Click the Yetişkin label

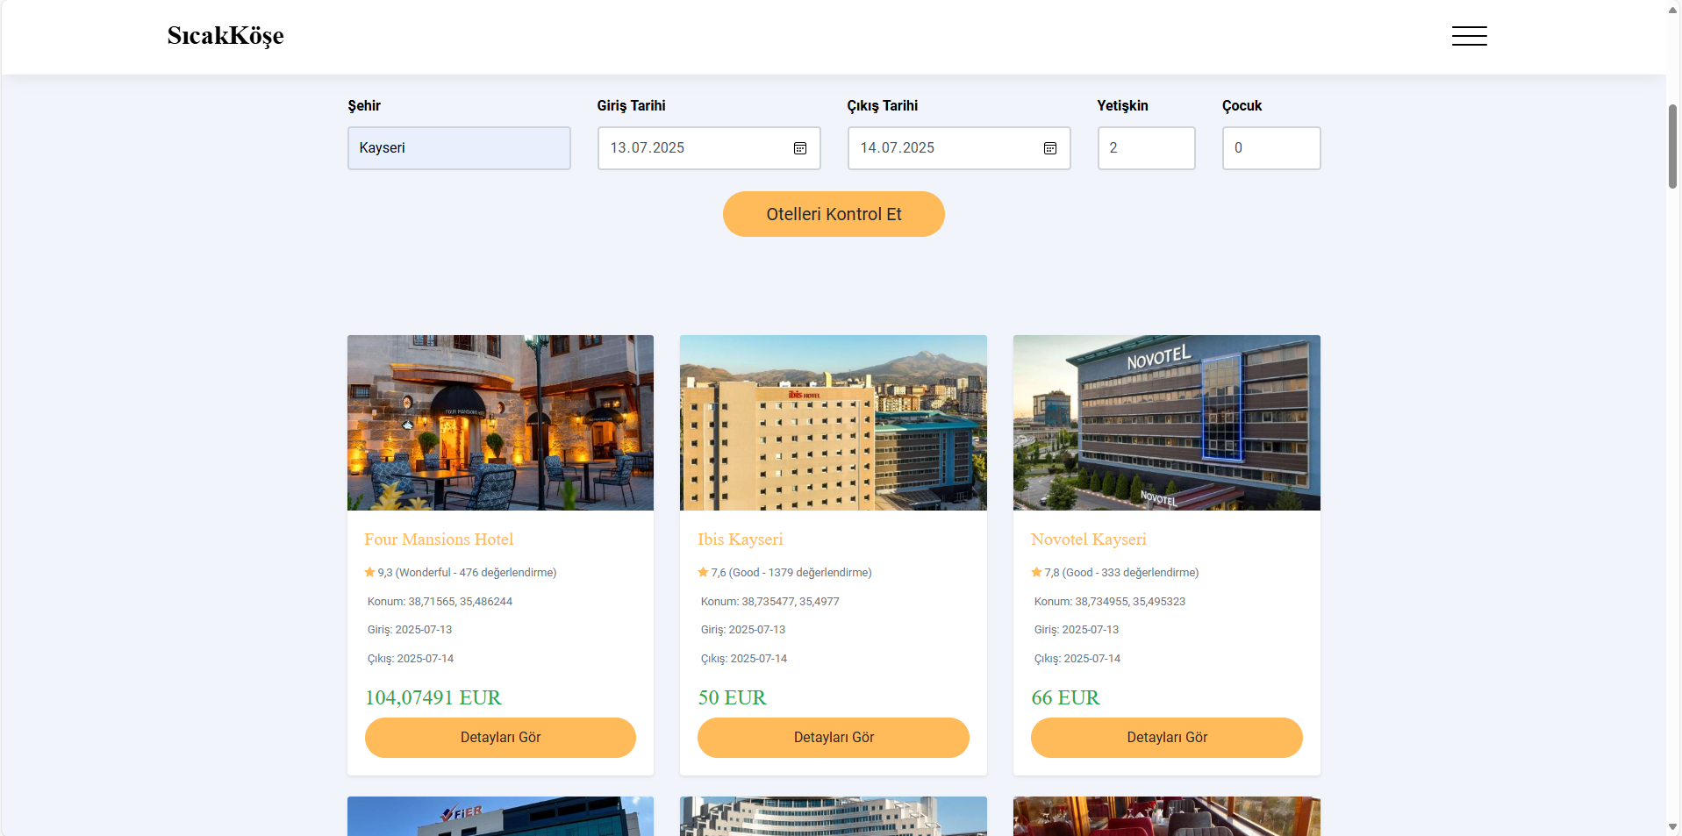[x=1122, y=105]
